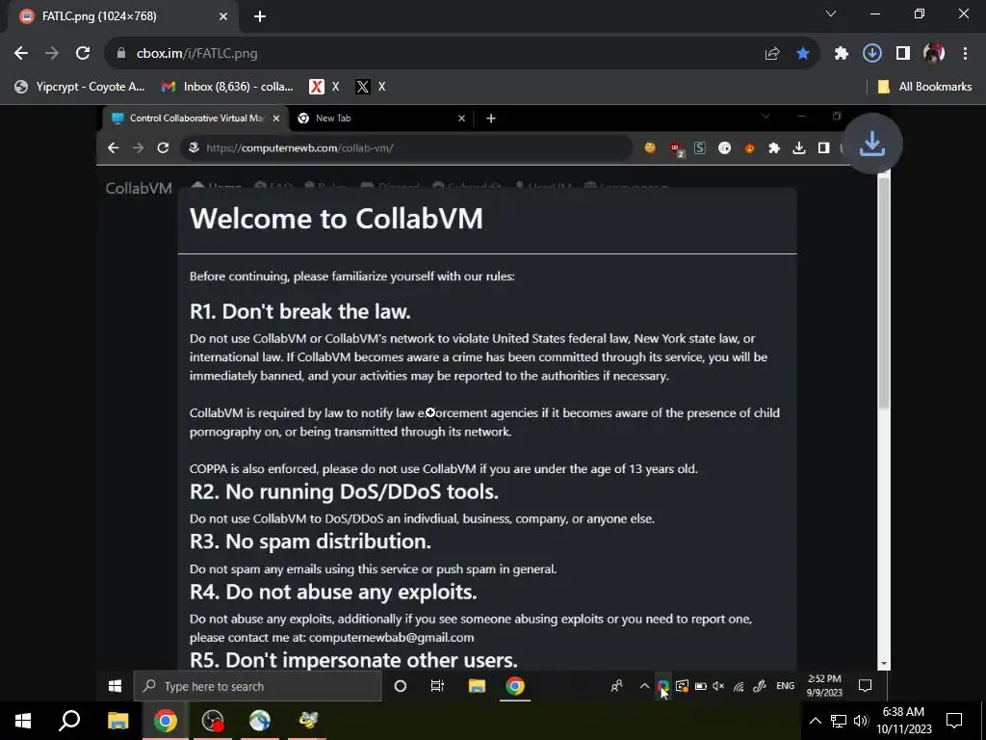Click the computernewb.com/collab-vm/ address field
986x740 pixels.
click(405, 147)
